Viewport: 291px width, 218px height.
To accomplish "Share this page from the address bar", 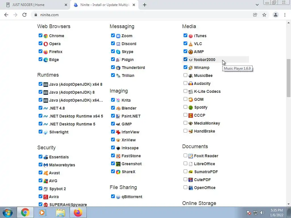I will [255, 15].
